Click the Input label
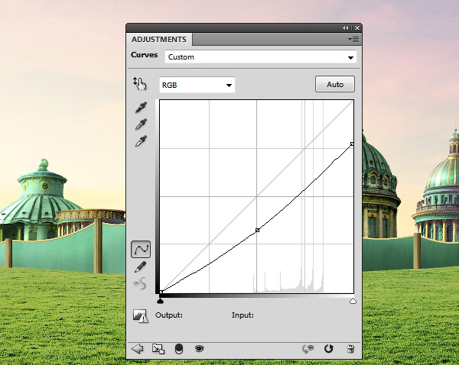This screenshot has height=365, width=459. (243, 315)
